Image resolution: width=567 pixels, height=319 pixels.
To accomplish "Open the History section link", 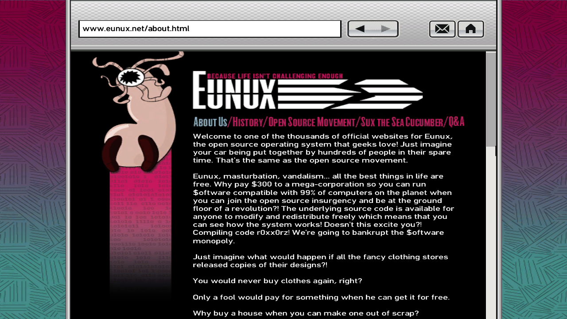I will point(248,122).
